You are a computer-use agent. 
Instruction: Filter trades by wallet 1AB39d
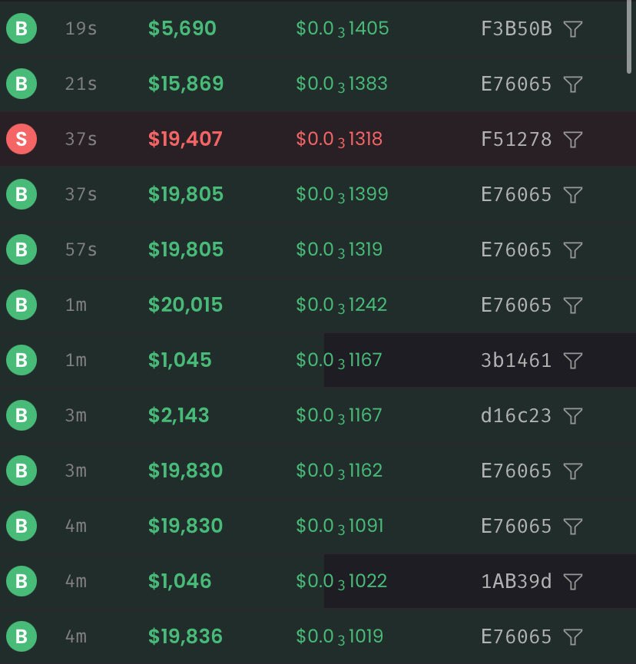click(573, 581)
